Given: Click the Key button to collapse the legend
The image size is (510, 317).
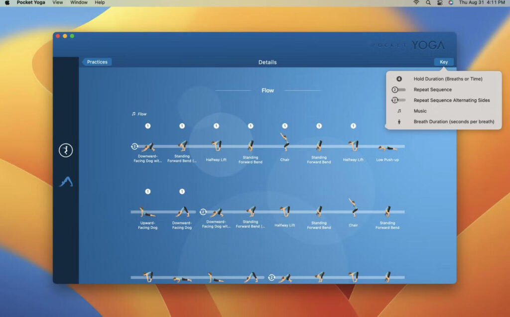Looking at the screenshot, I should (x=443, y=62).
